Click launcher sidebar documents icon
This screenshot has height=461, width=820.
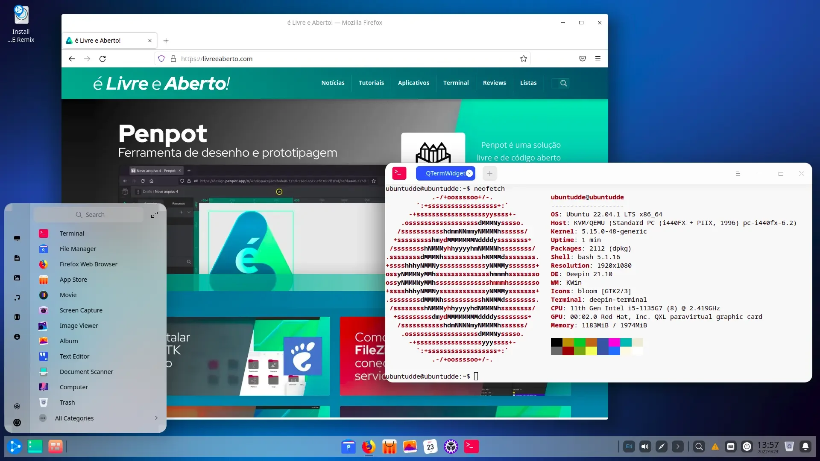coord(17,258)
